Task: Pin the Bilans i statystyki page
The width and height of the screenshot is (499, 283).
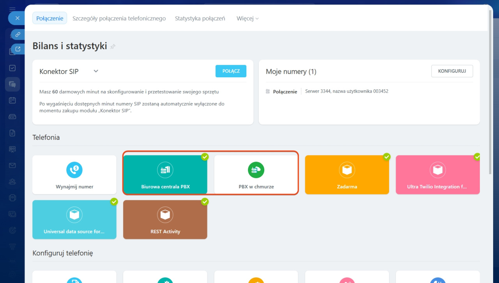Action: (x=113, y=46)
